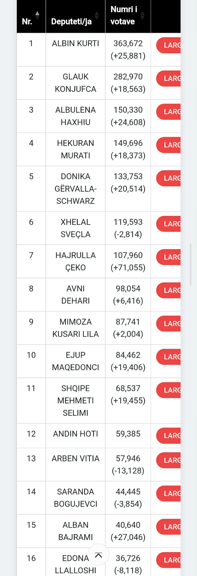Open red button for Glauk Konjufca

point(169,78)
